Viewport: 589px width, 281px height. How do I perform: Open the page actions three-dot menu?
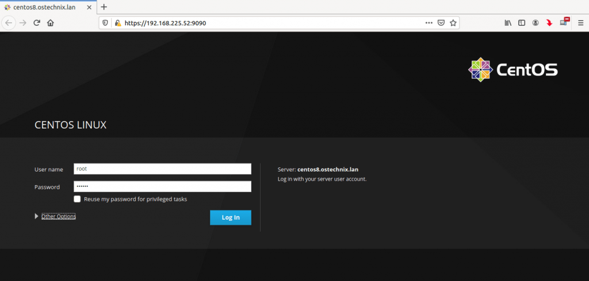(429, 23)
